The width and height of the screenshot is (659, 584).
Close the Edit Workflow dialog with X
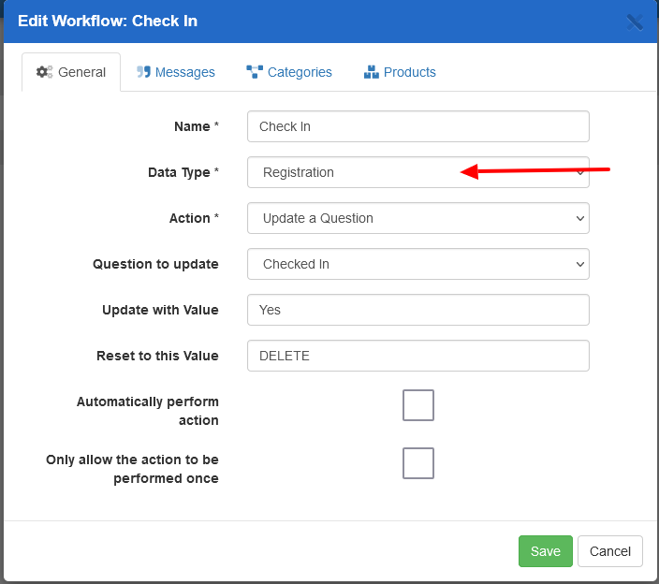tap(635, 22)
